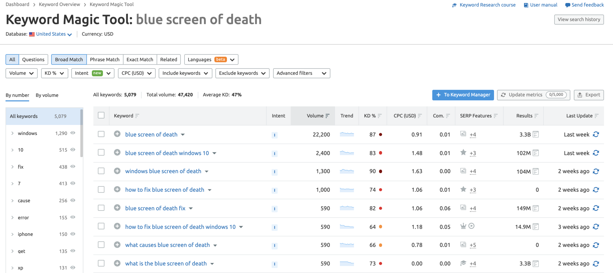This screenshot has height=273, width=613.
Task: Open the Advanced filters dropdown
Action: (x=302, y=73)
